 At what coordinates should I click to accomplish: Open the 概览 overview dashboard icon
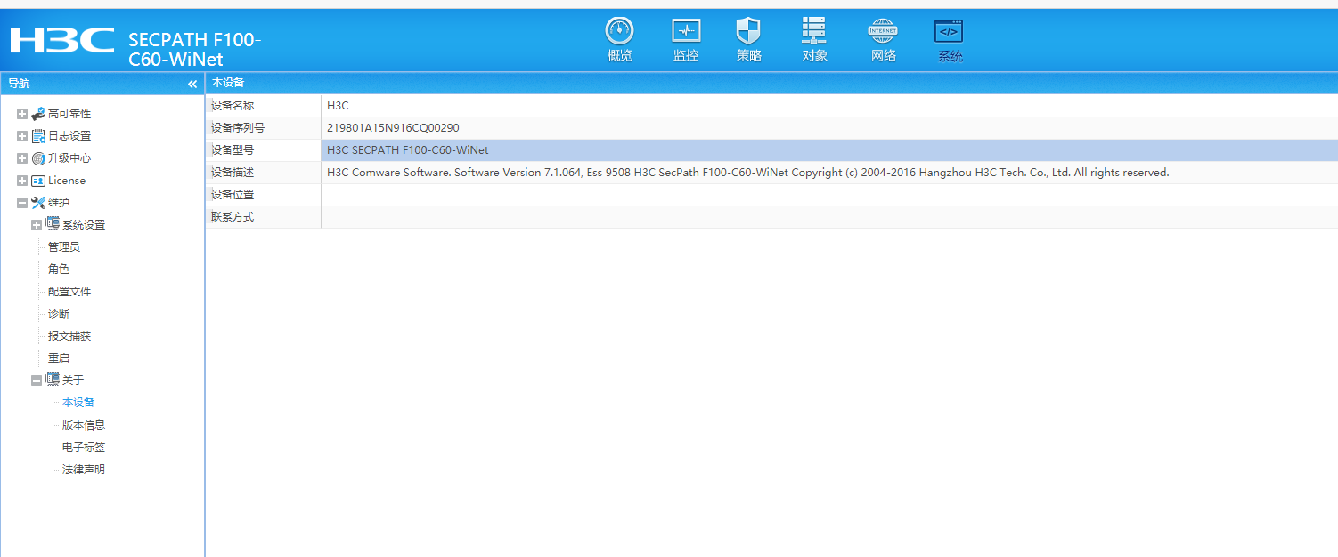(619, 31)
